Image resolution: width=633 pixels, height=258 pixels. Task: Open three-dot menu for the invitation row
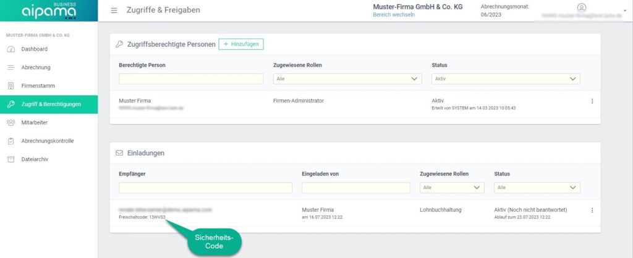click(592, 210)
